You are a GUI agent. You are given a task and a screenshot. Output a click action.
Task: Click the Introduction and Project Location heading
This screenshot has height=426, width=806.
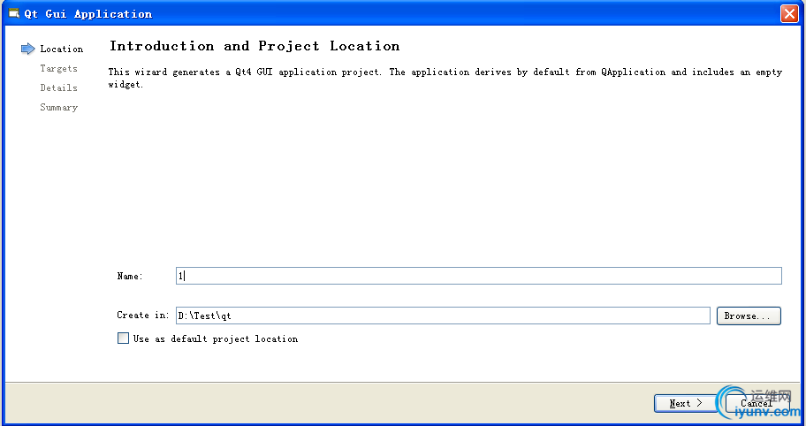255,46
